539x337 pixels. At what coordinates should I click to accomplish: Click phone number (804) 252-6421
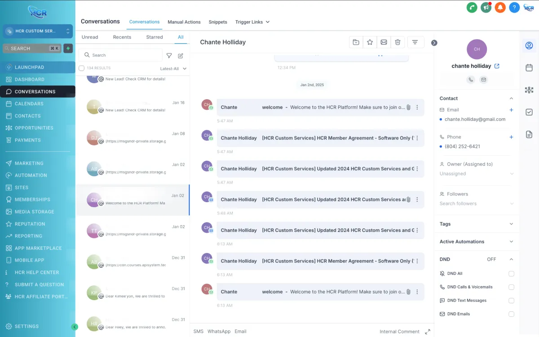click(x=462, y=146)
